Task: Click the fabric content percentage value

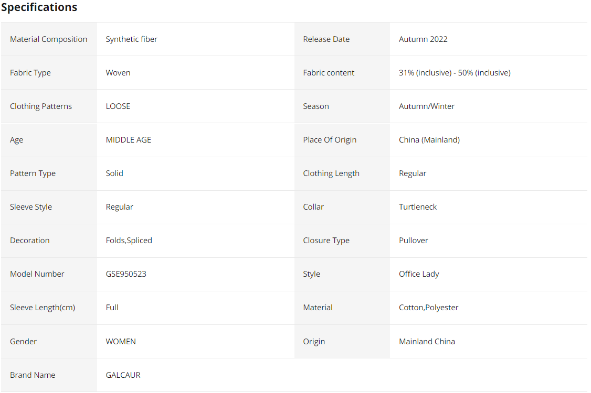Action: pyautogui.click(x=455, y=73)
